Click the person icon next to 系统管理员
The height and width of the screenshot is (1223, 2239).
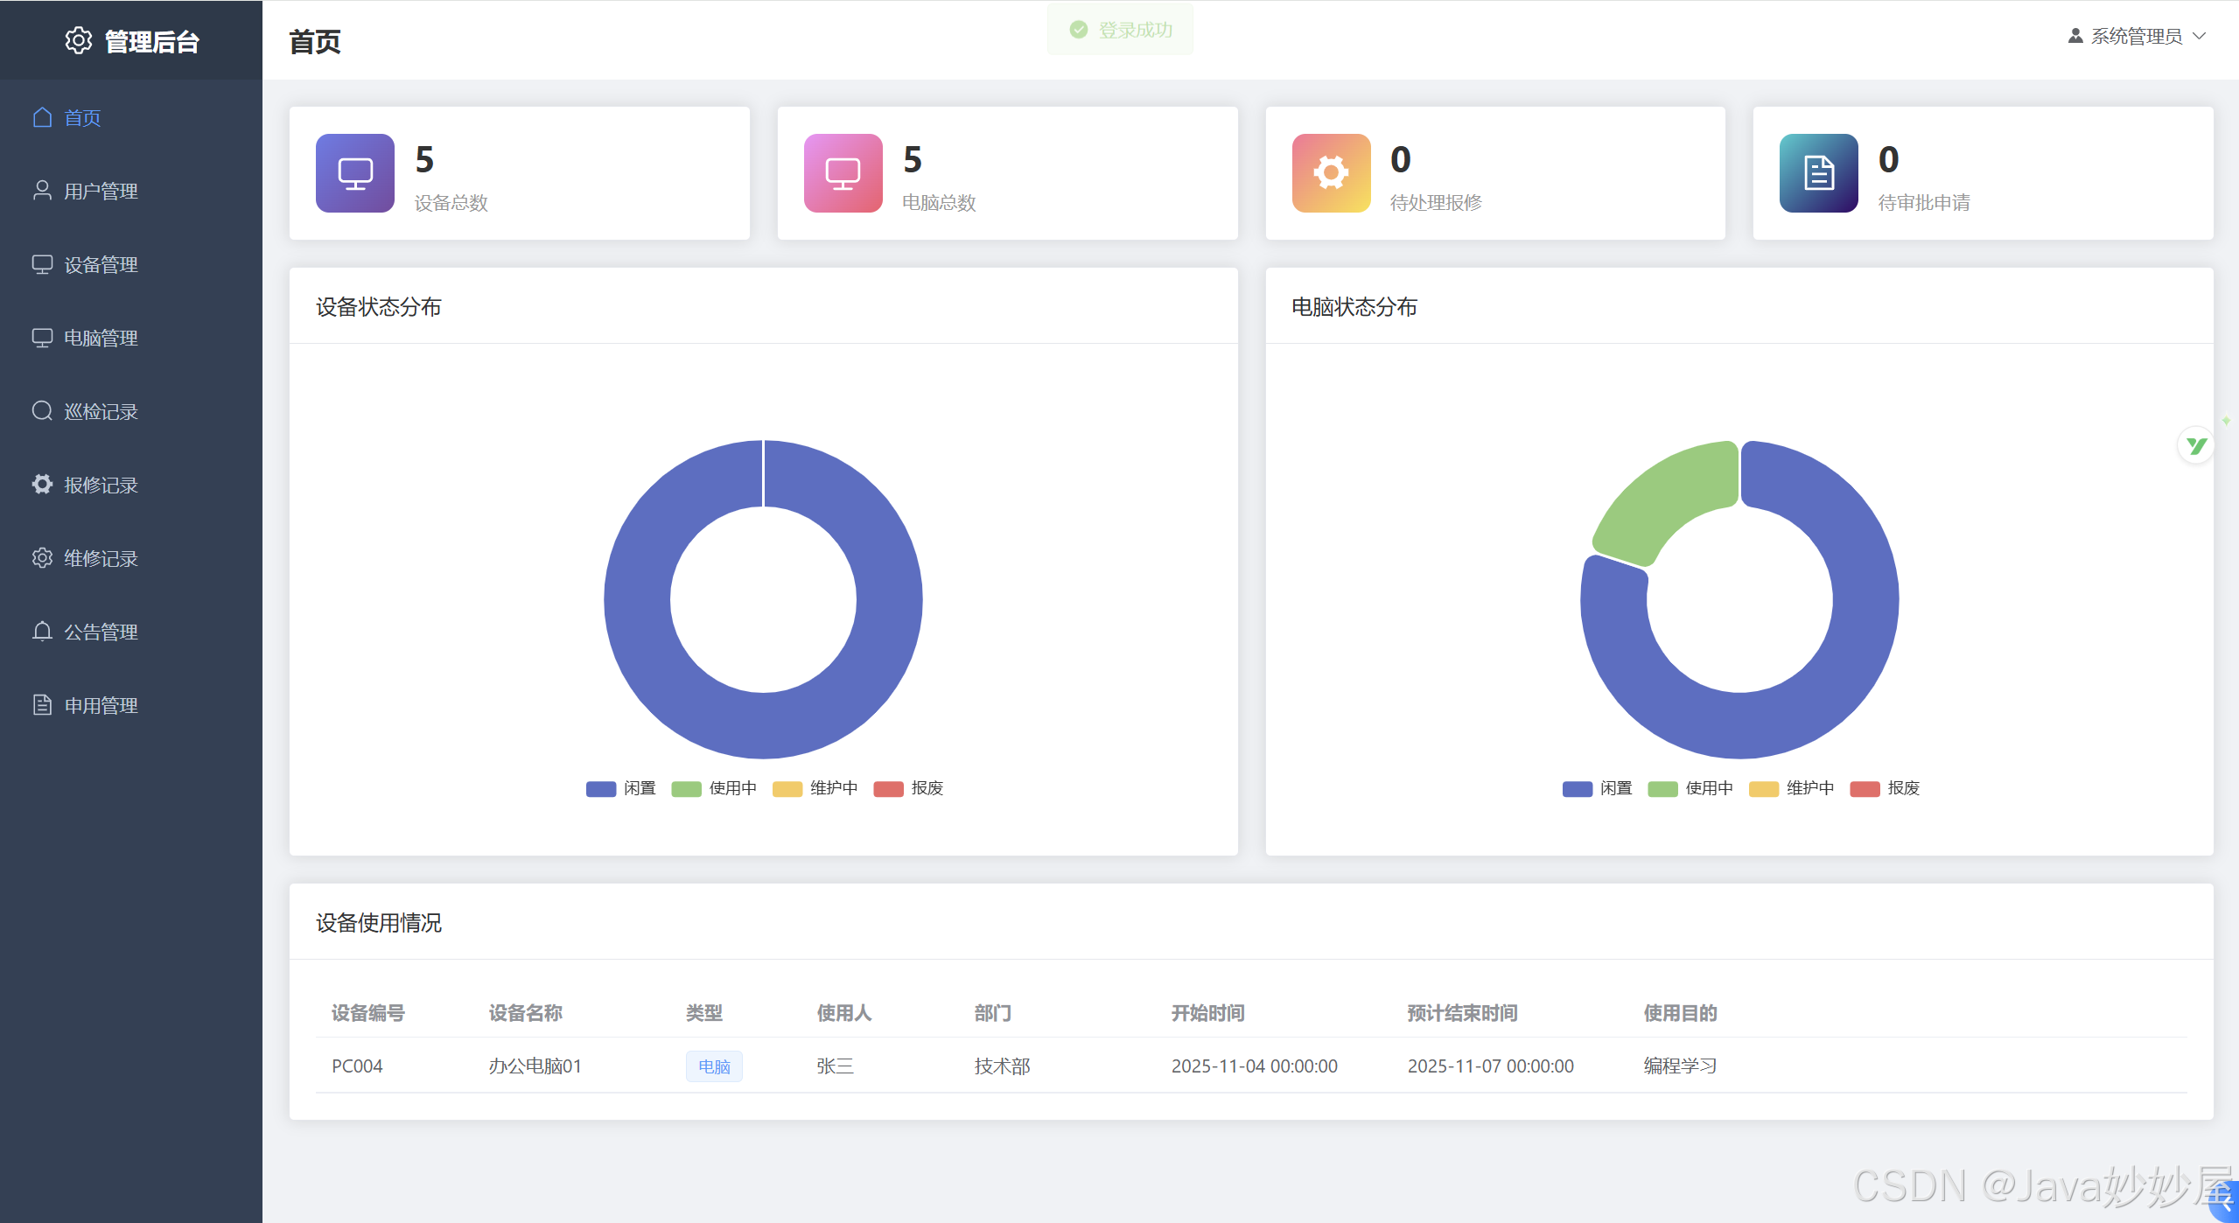pyautogui.click(x=2075, y=36)
